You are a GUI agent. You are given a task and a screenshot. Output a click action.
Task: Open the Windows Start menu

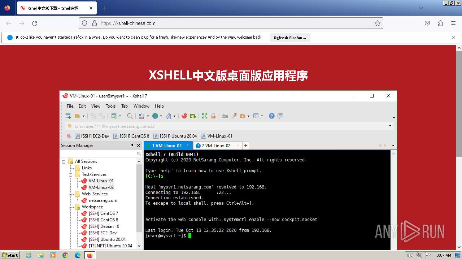pos(10,255)
